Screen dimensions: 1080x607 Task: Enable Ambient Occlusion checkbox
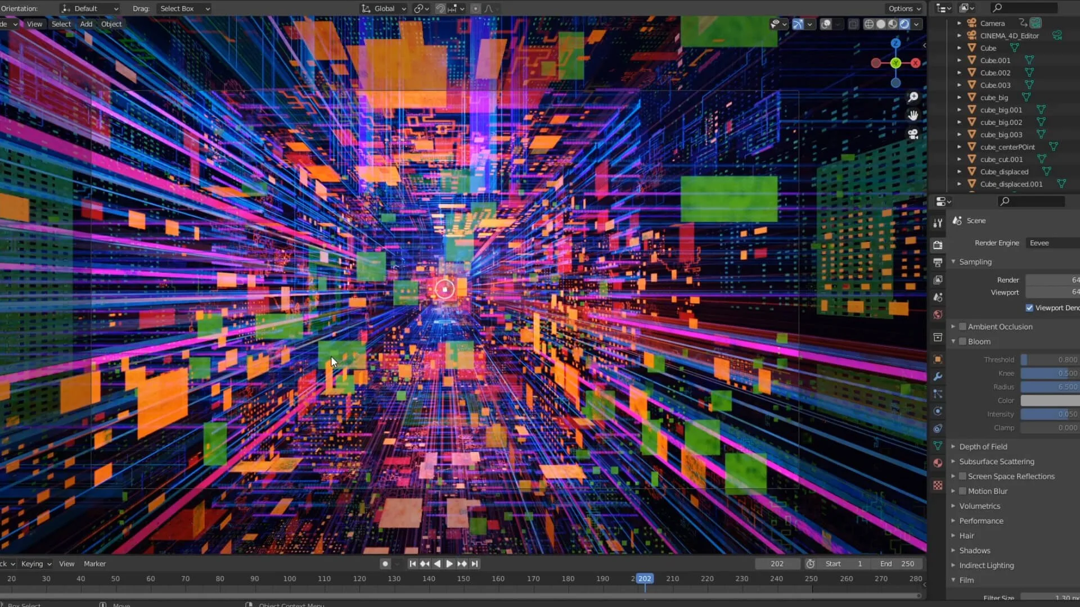962,327
